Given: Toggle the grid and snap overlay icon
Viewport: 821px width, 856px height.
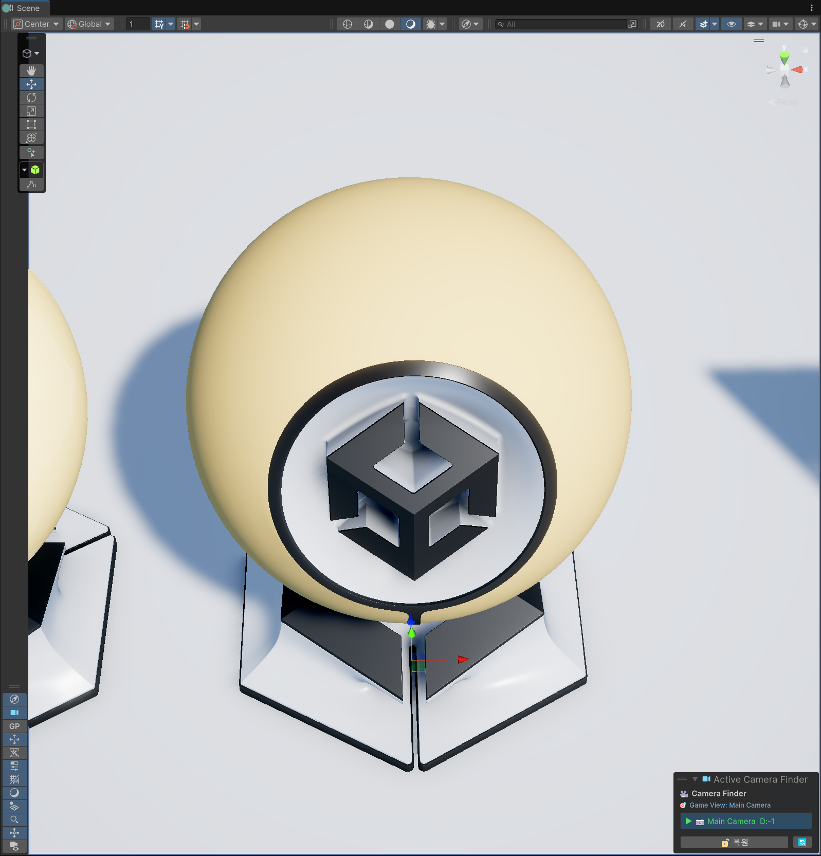Looking at the screenshot, I should (x=14, y=779).
